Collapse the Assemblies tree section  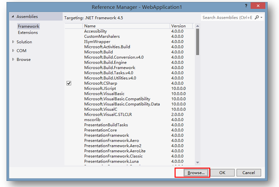(13, 17)
